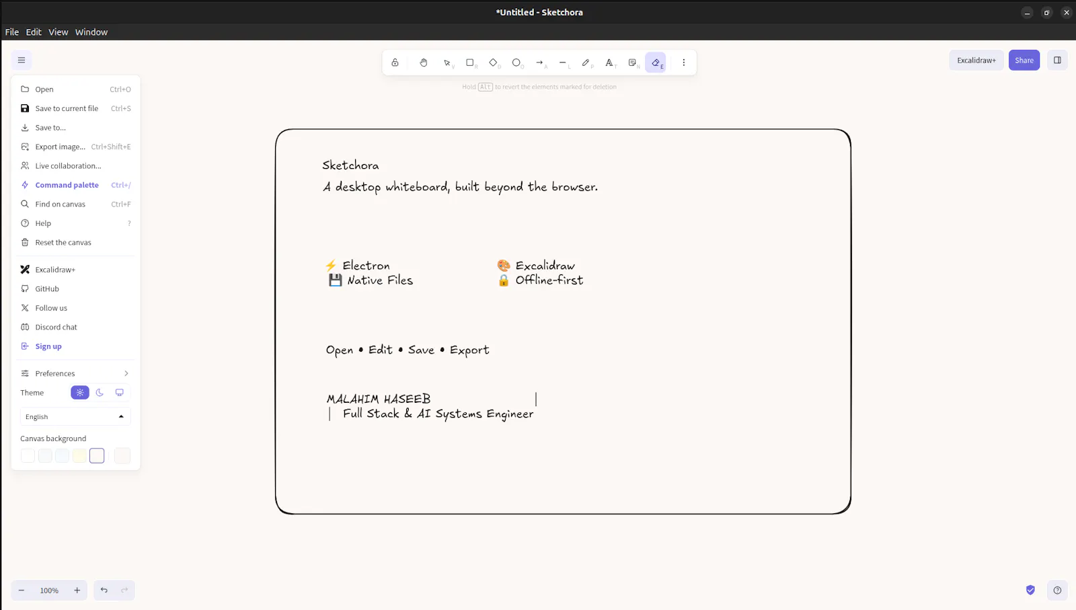Select the Selection arrow tool

point(447,63)
